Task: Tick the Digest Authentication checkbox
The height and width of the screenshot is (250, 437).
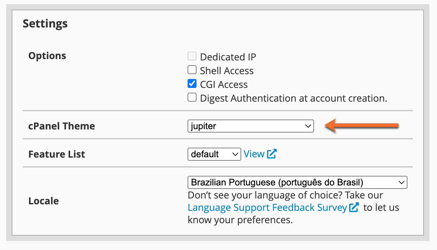Action: tap(192, 98)
